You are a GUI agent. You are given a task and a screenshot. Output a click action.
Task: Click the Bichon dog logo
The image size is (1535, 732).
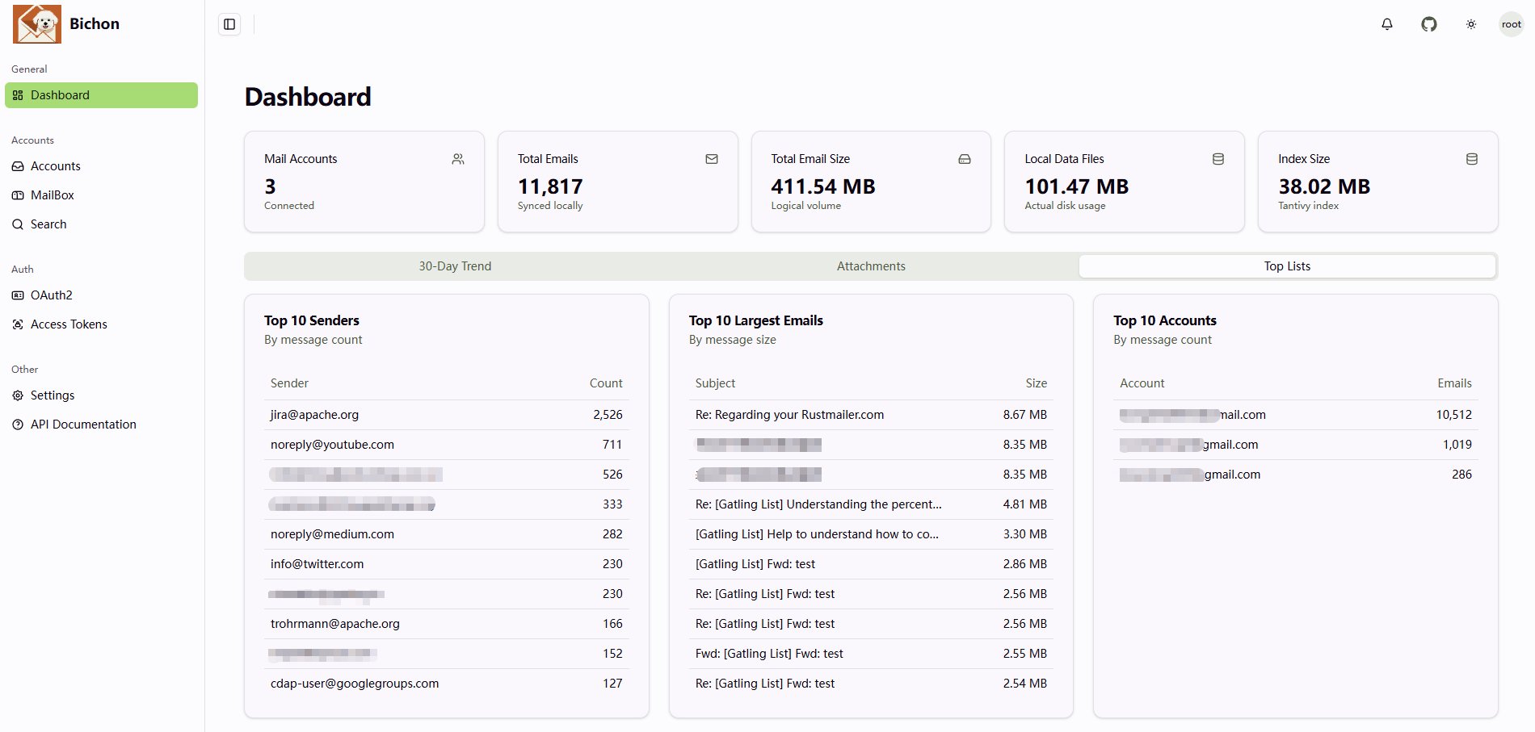click(37, 24)
